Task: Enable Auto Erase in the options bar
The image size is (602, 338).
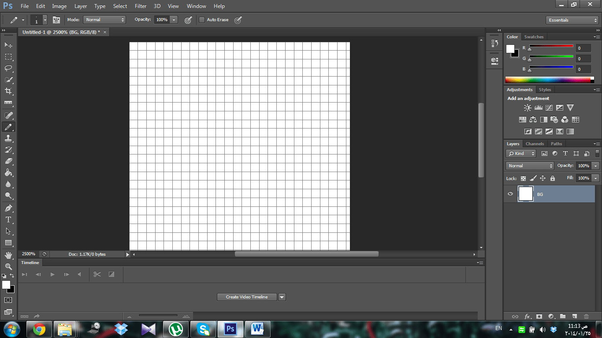Action: [x=202, y=19]
